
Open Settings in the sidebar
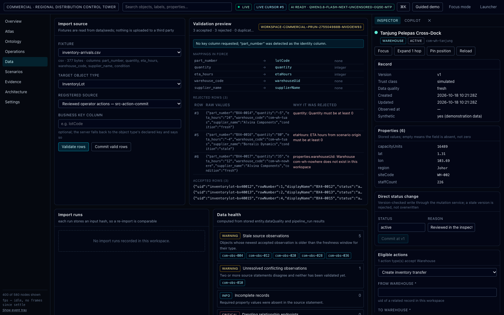coord(25,102)
